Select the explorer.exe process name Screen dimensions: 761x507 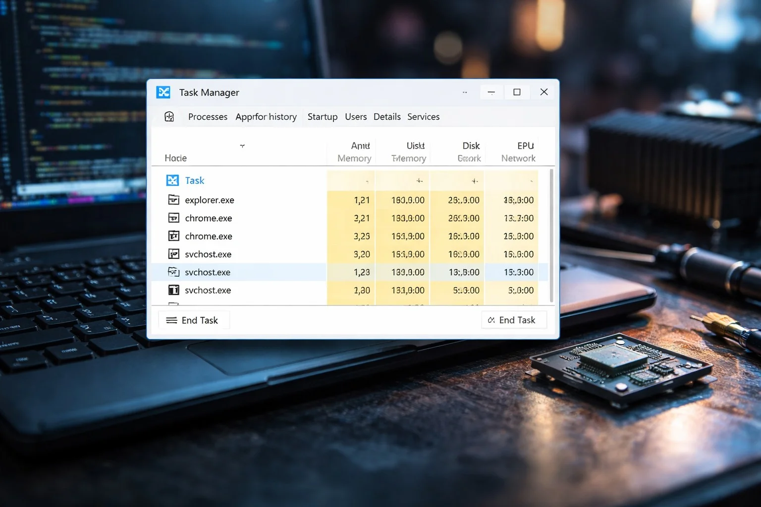[210, 200]
